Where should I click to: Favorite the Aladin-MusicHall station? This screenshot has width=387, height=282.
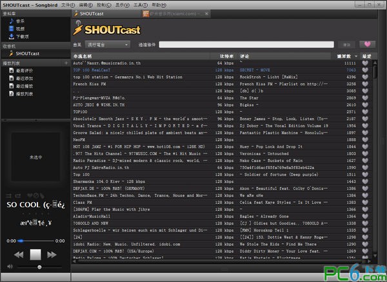365,216
